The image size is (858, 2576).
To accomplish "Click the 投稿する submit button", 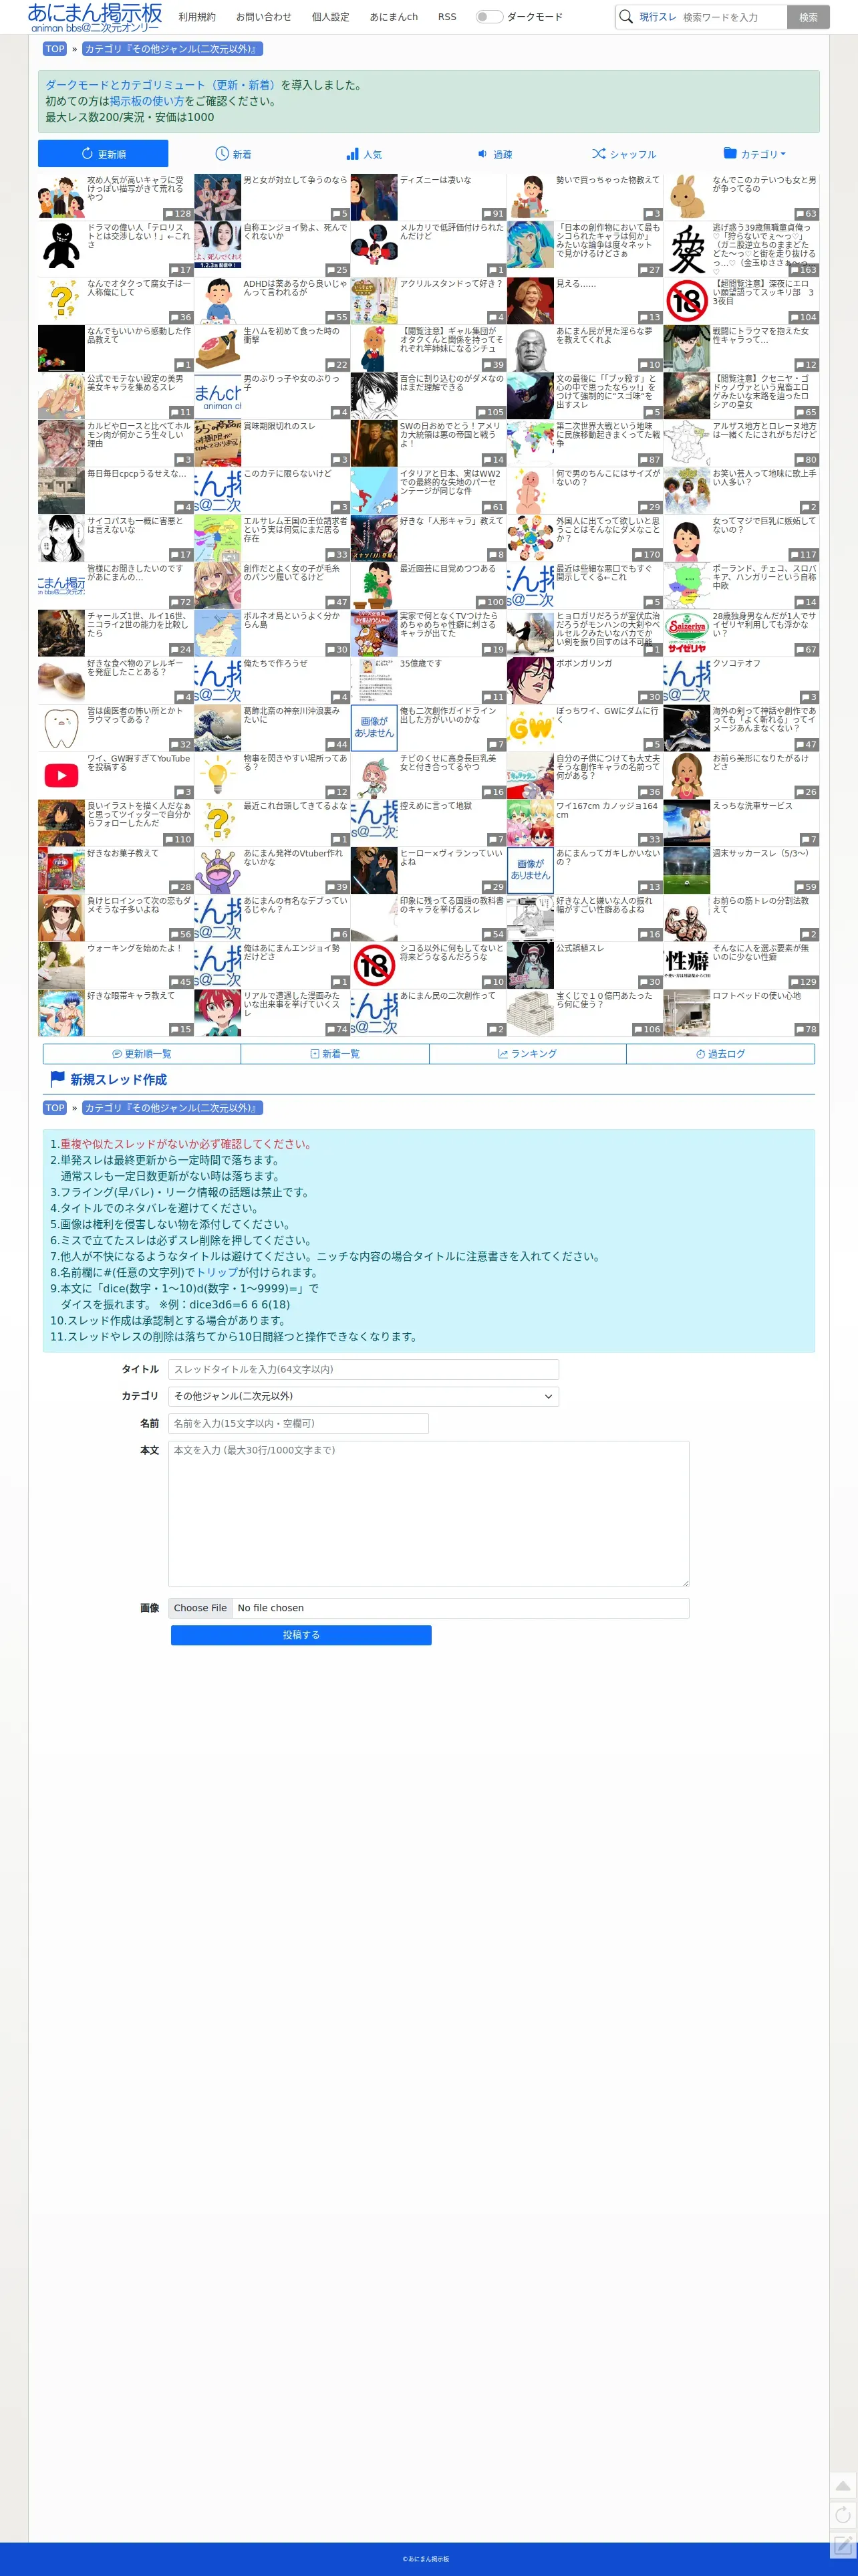I will (301, 1635).
